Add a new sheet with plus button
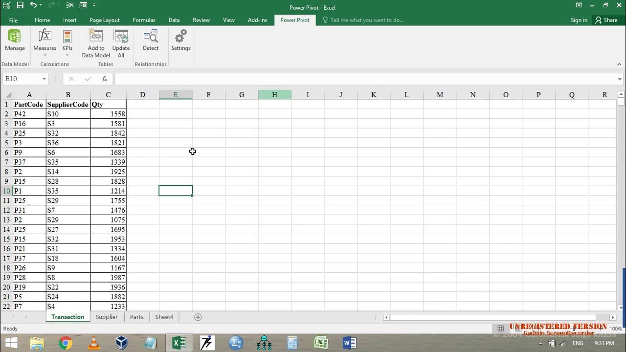 point(198,317)
